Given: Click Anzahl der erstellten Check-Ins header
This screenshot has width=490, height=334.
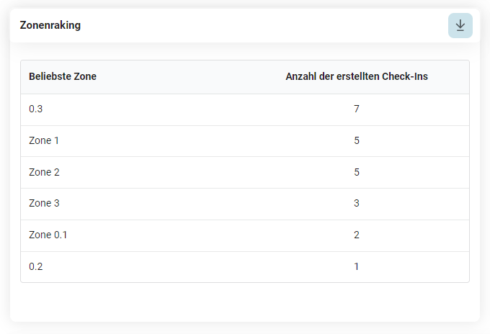Looking at the screenshot, I should pyautogui.click(x=356, y=76).
